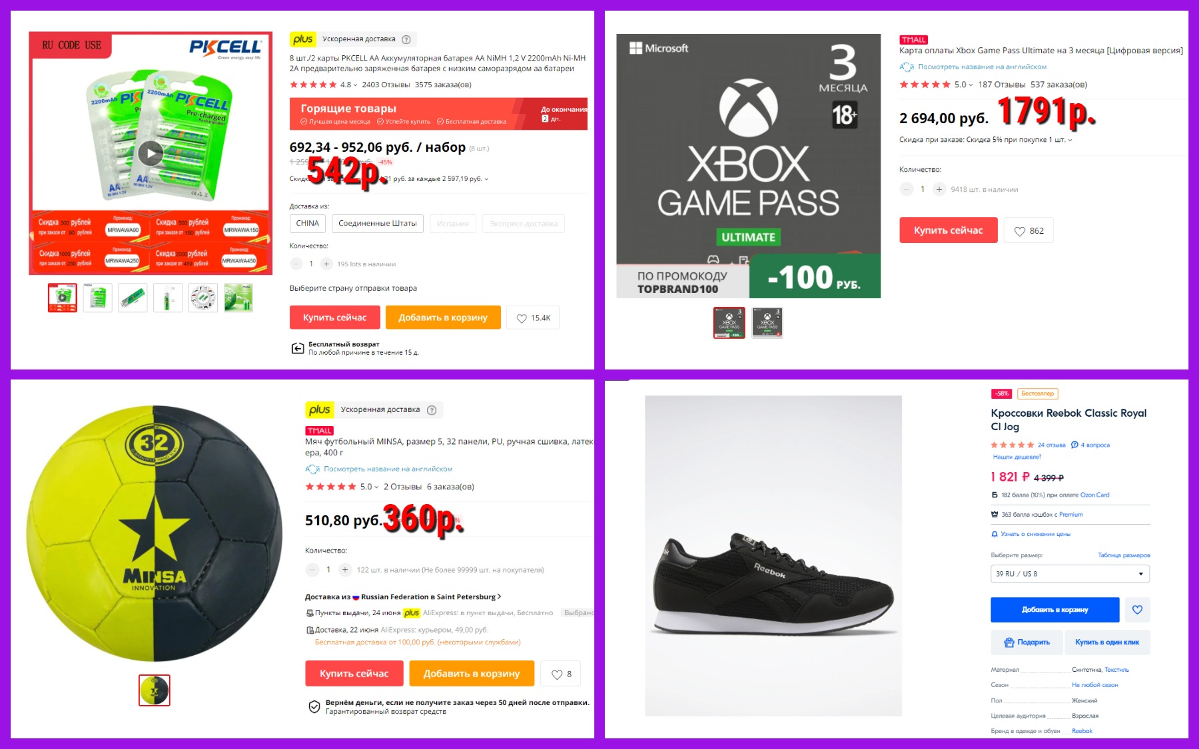
Task: Increase battery quantity with plus icon
Action: click(x=326, y=264)
